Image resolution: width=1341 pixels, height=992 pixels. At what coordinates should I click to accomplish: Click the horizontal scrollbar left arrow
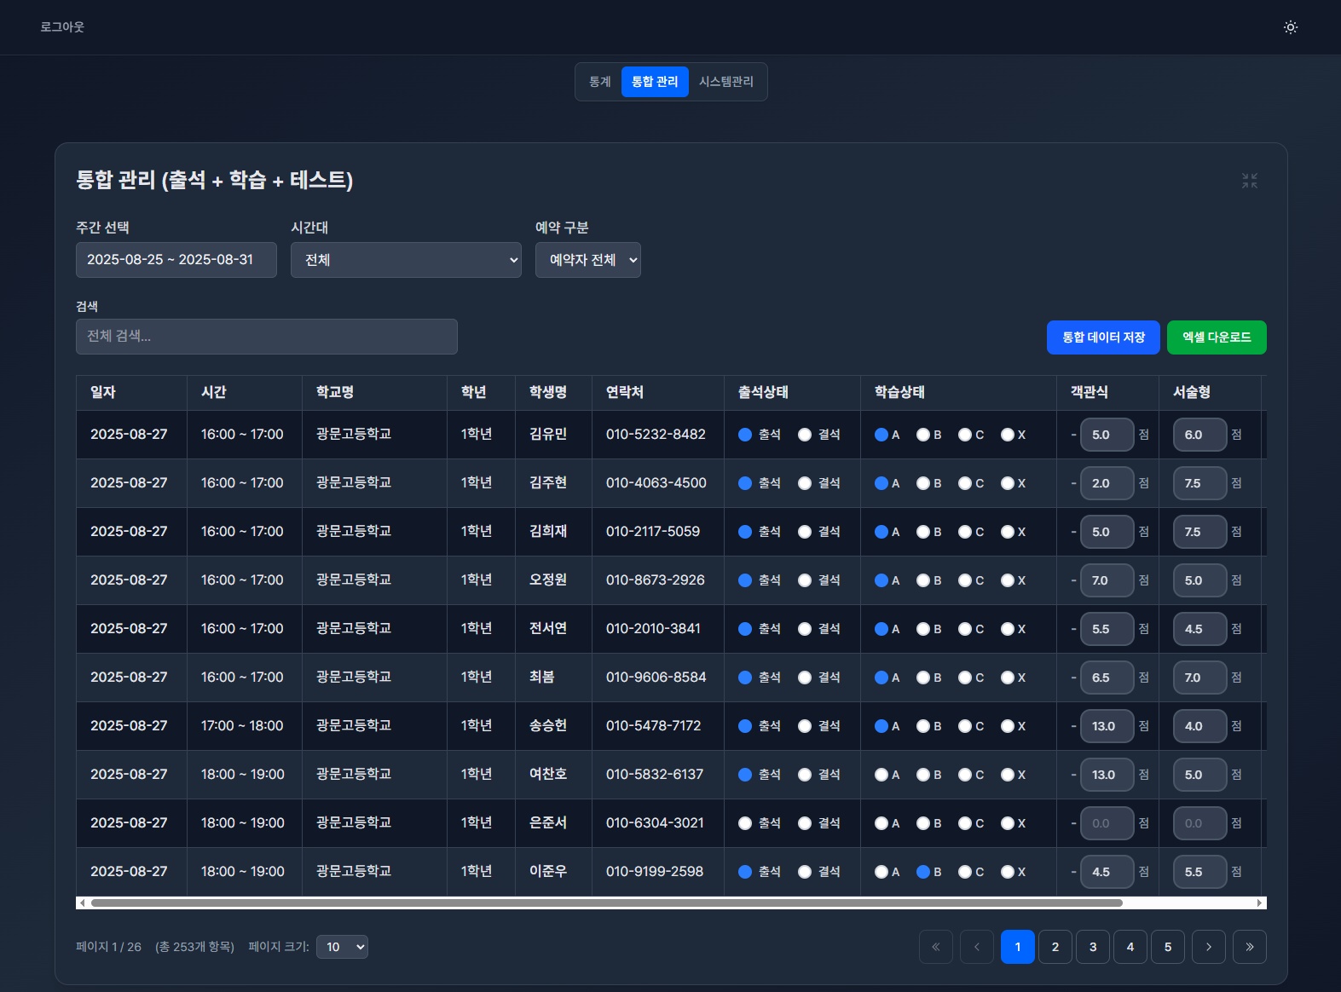click(82, 903)
